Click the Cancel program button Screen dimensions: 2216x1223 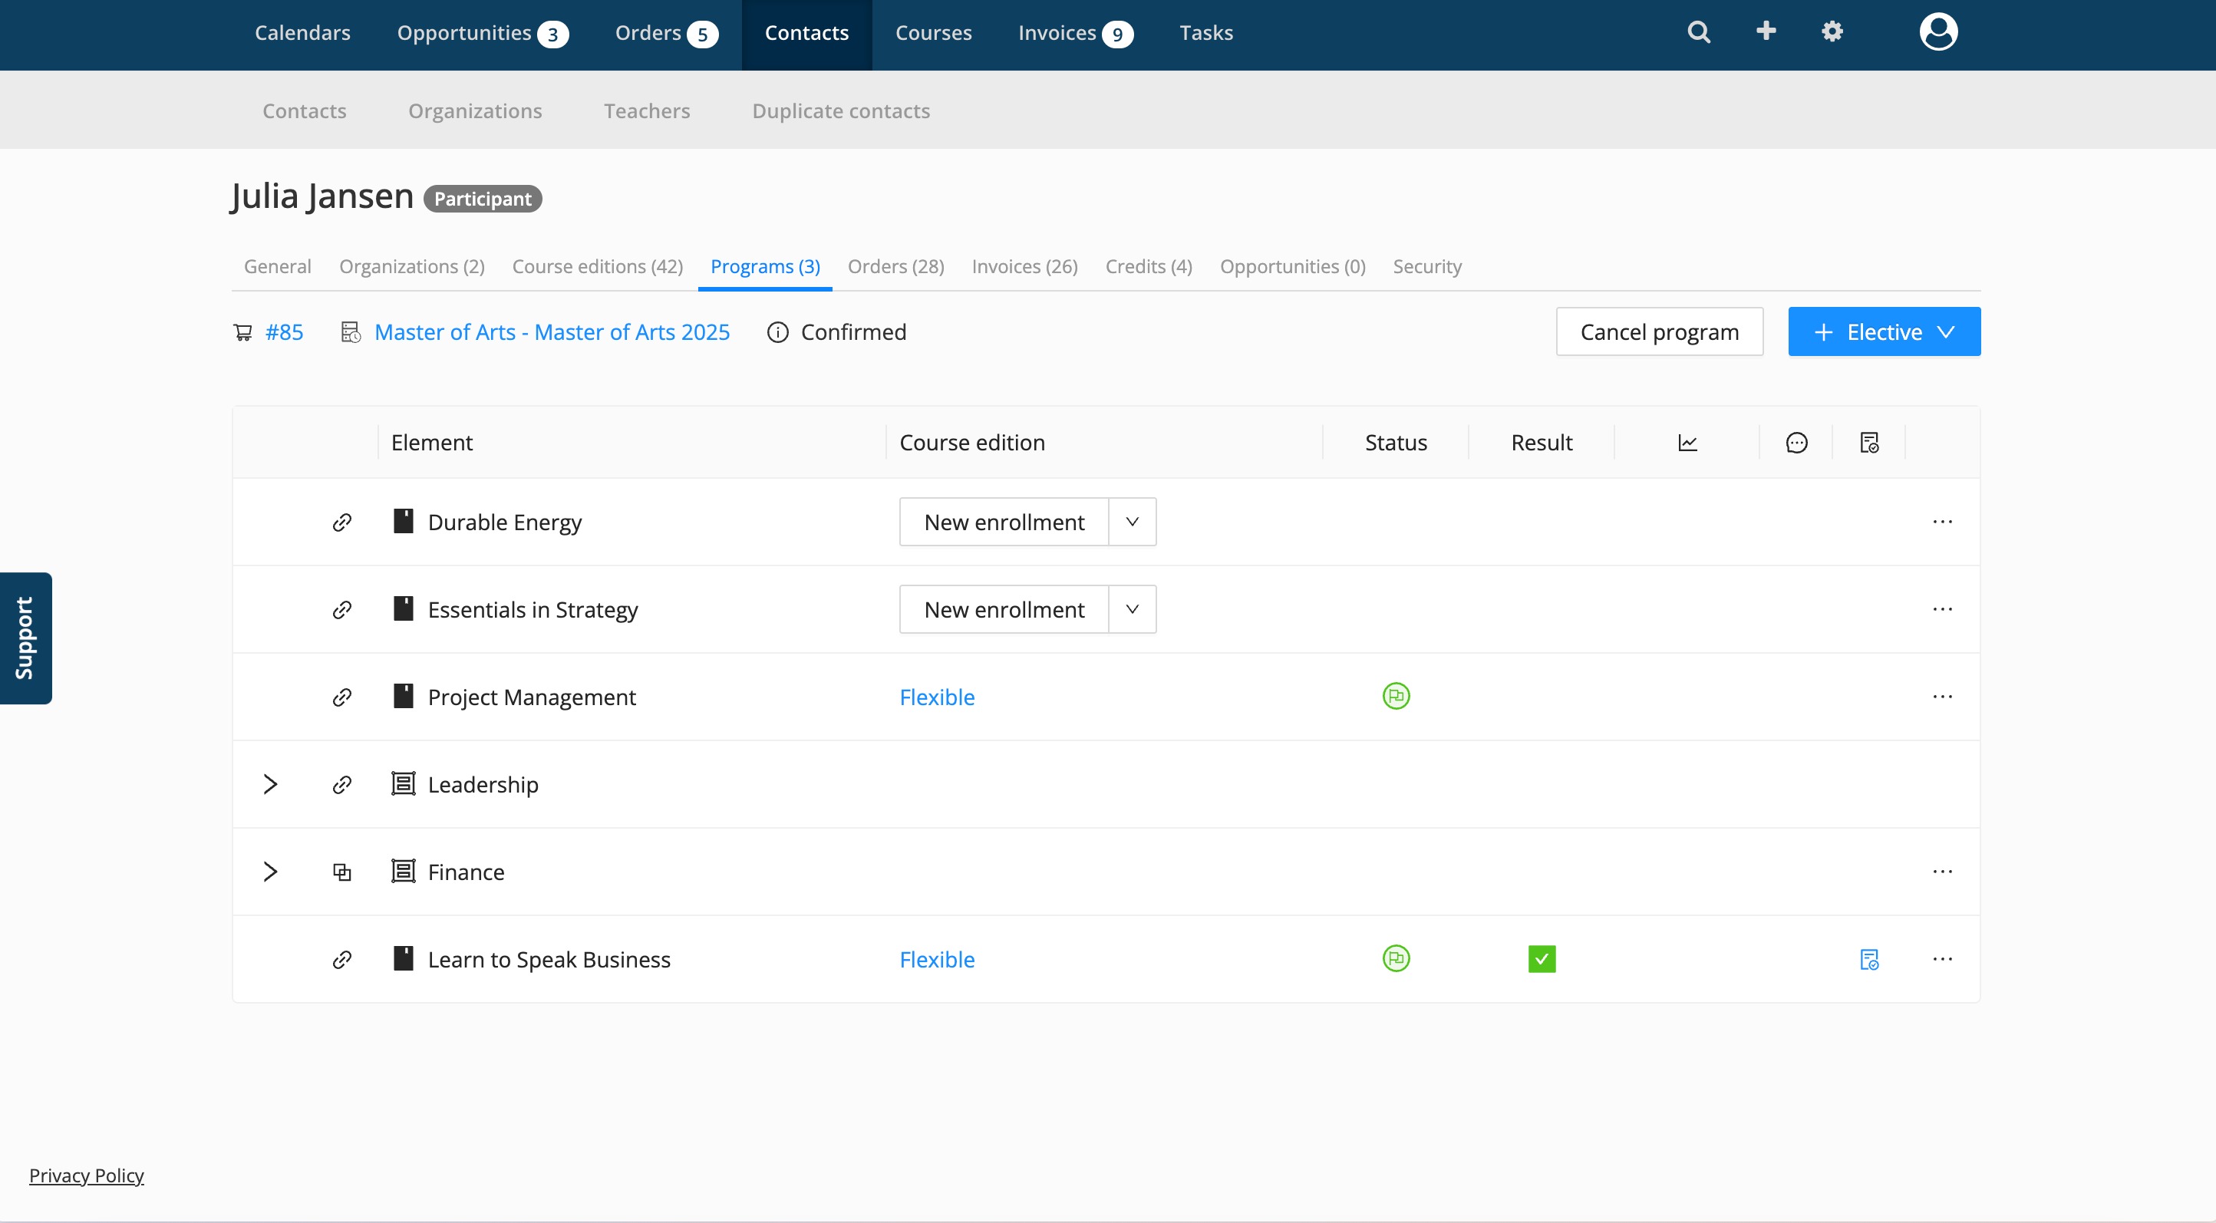(1659, 332)
